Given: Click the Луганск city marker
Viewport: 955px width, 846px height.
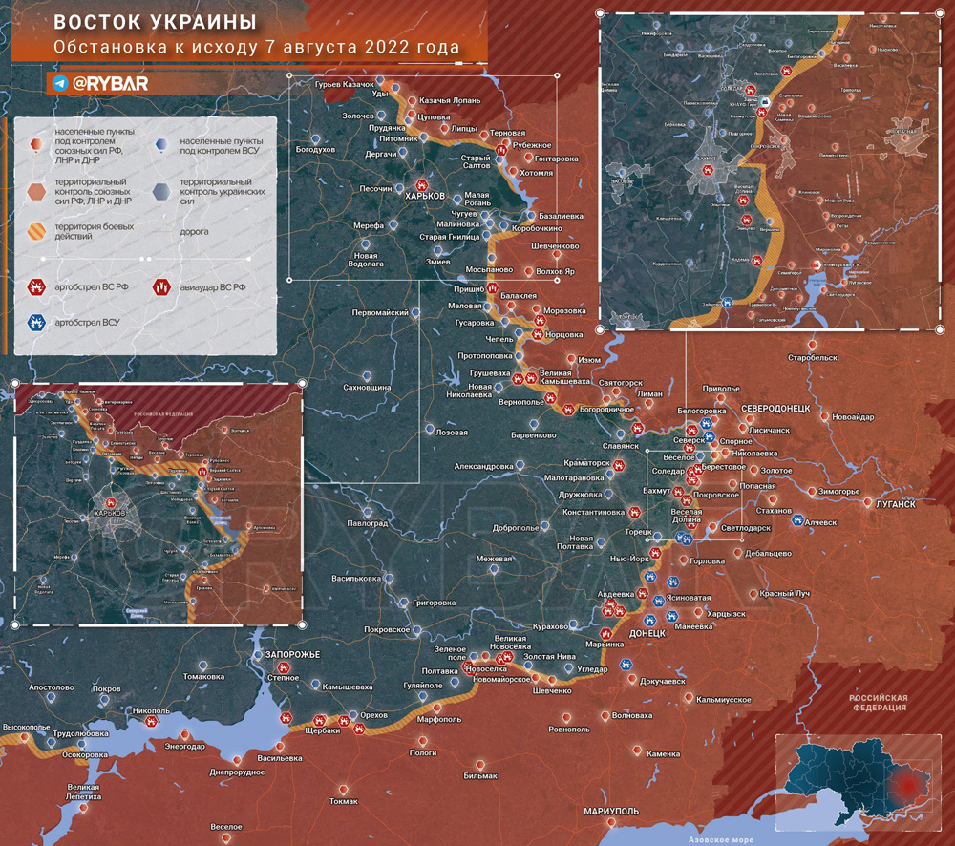Looking at the screenshot, I should click(867, 503).
